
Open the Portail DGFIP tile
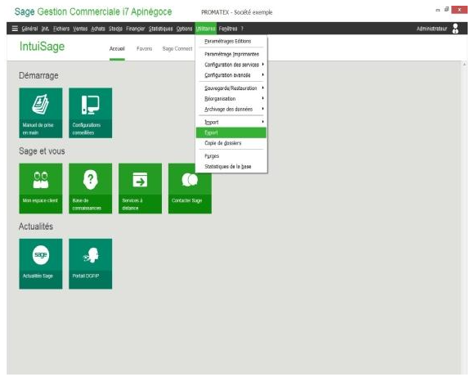(90, 263)
